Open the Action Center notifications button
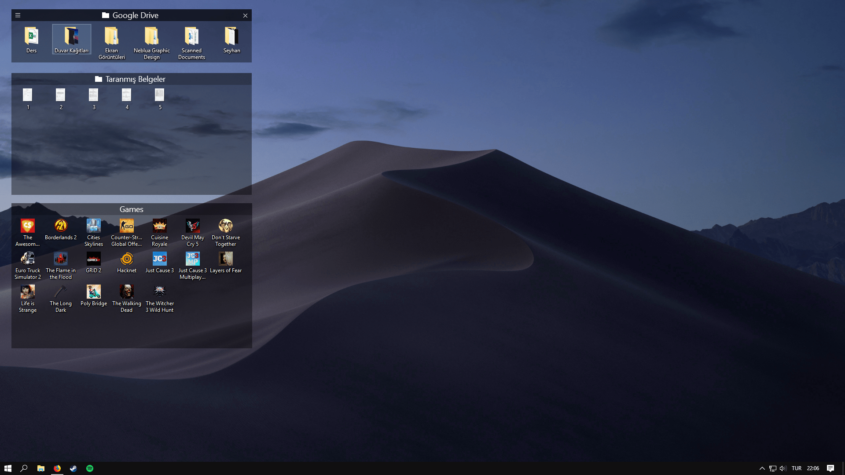 [x=830, y=468]
